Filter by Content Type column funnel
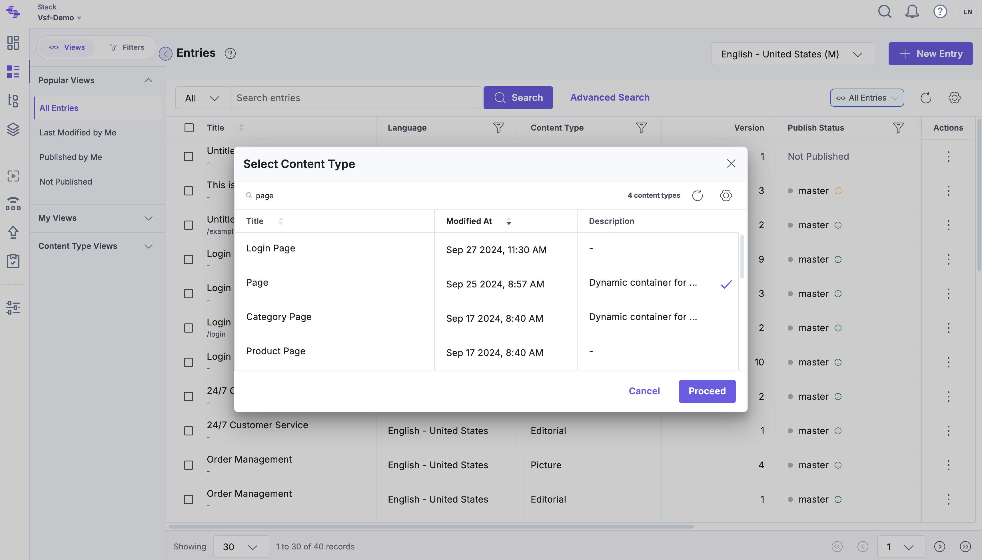Image resolution: width=982 pixels, height=560 pixels. [641, 128]
